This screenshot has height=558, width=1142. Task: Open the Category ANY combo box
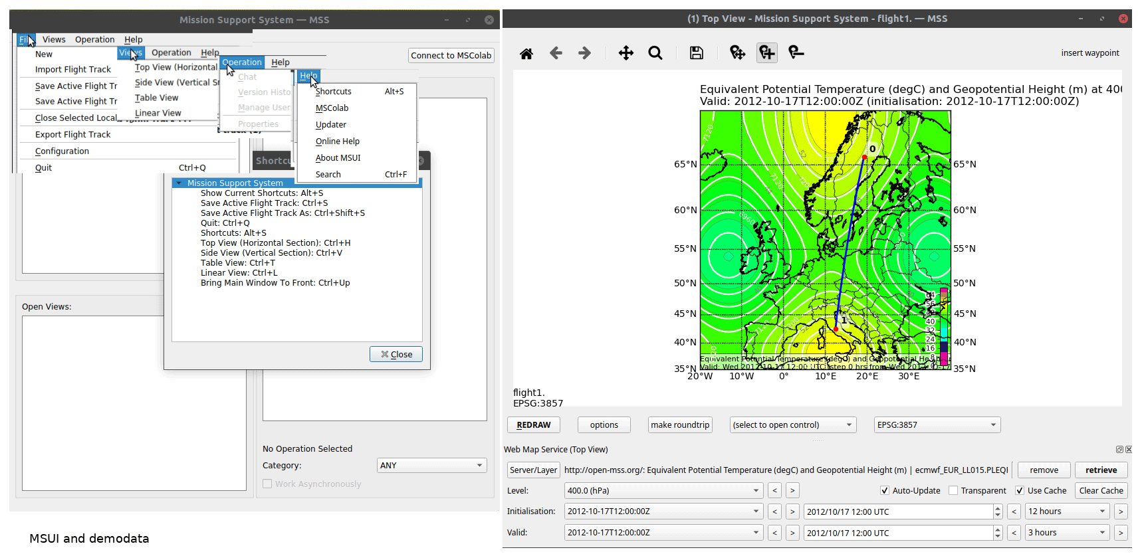431,466
